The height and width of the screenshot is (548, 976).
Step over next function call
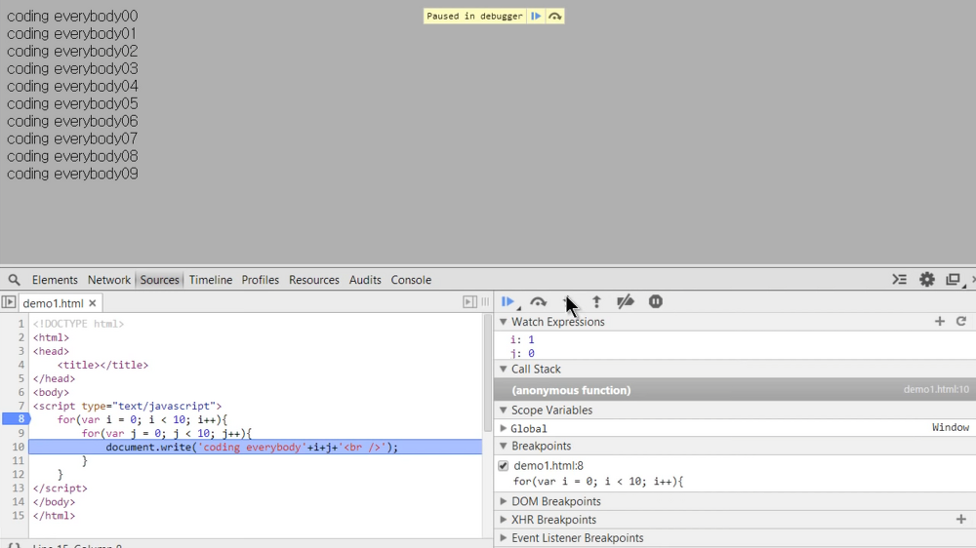coord(539,302)
